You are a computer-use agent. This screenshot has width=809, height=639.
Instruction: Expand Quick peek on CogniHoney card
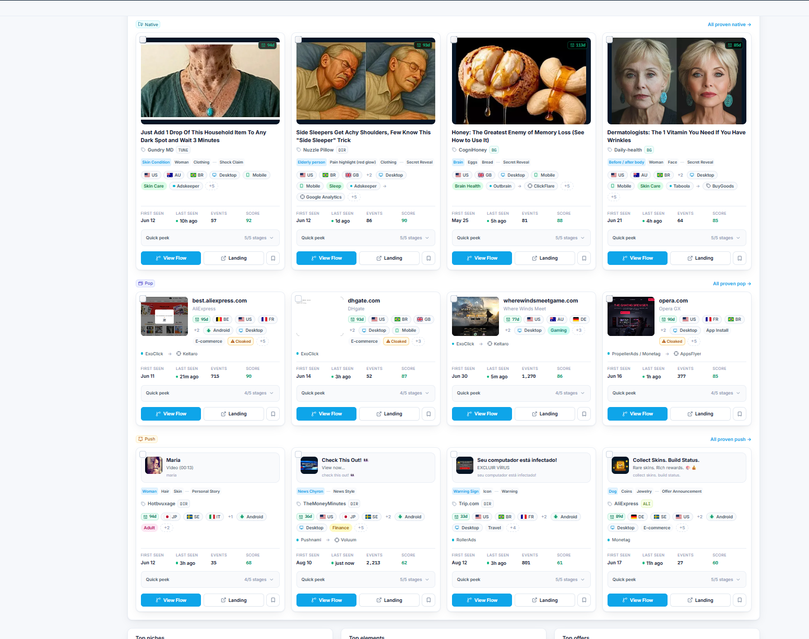521,238
